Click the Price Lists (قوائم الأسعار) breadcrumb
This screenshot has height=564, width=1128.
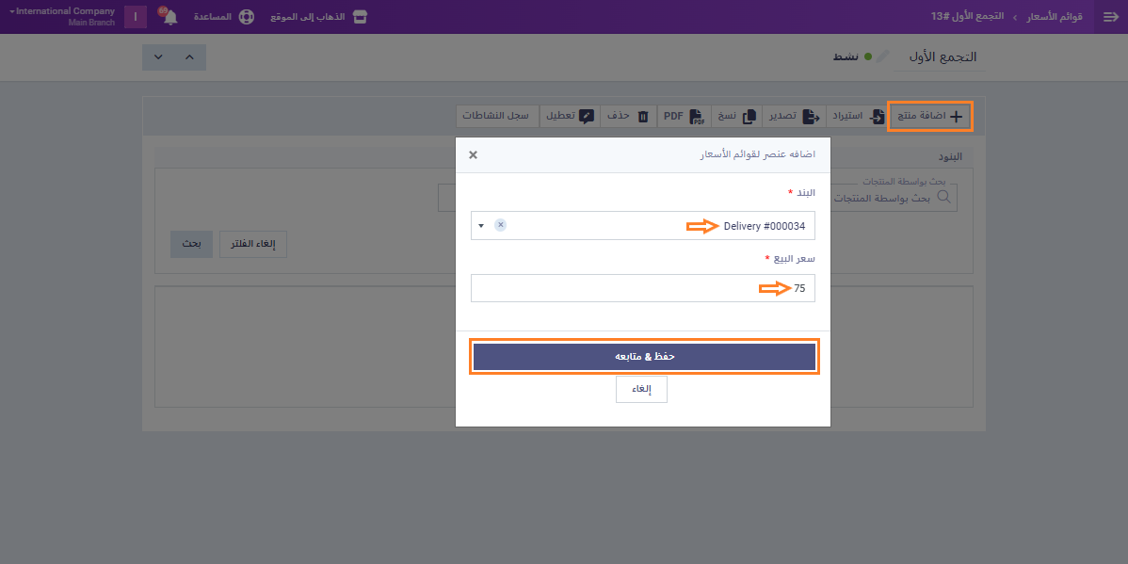(x=1048, y=17)
